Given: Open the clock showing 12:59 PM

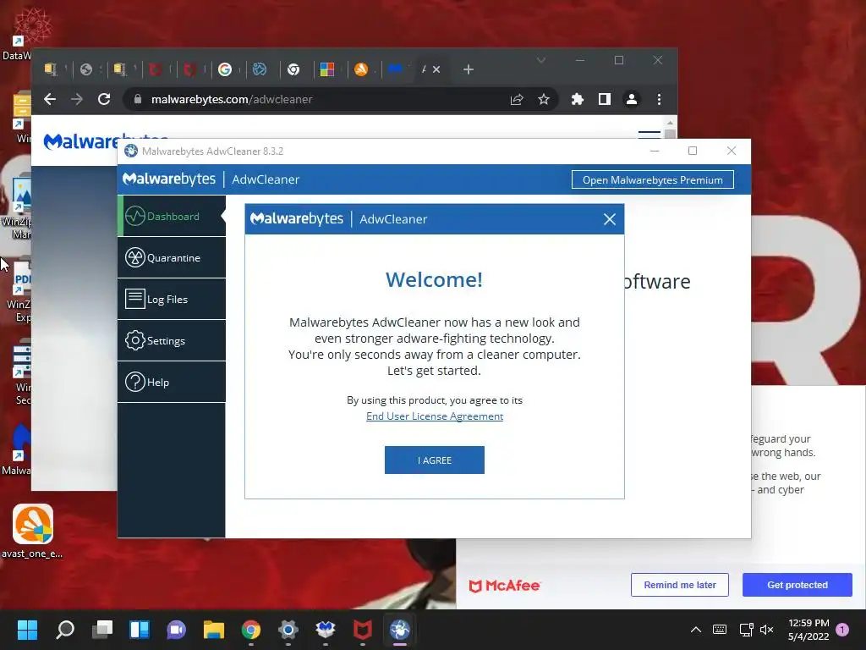Looking at the screenshot, I should (x=808, y=630).
